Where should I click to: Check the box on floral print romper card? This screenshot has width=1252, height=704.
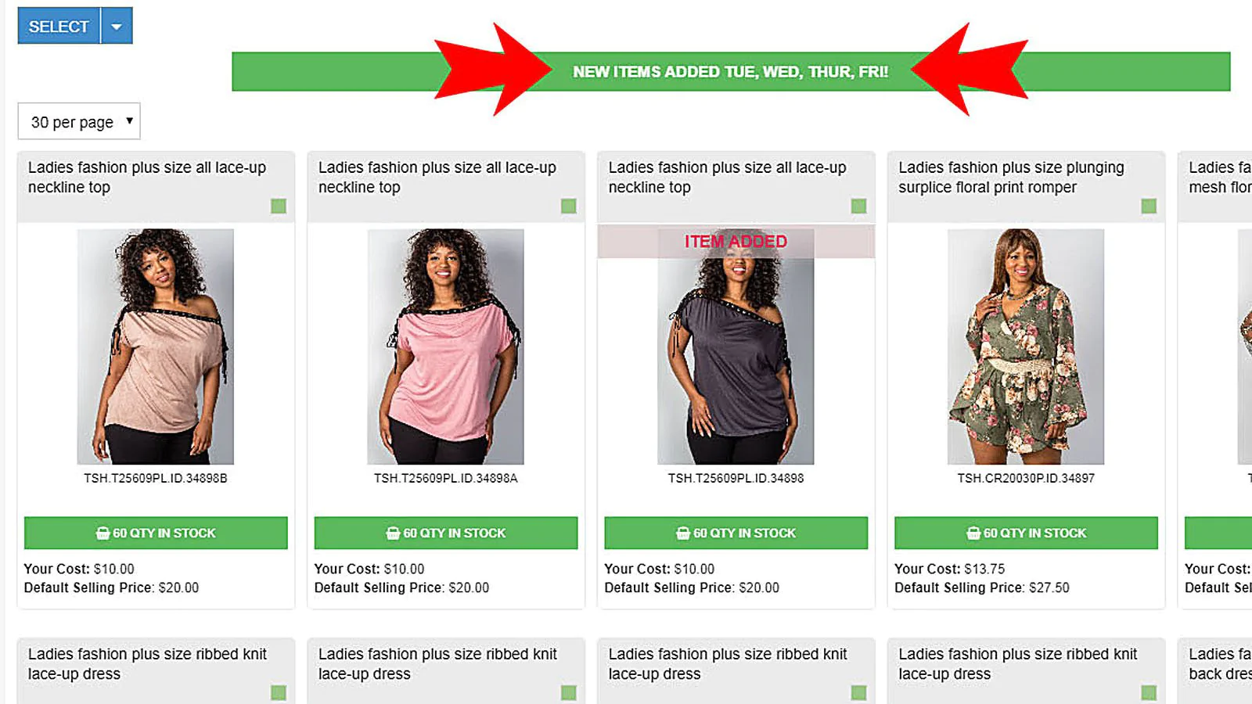pyautogui.click(x=1149, y=206)
